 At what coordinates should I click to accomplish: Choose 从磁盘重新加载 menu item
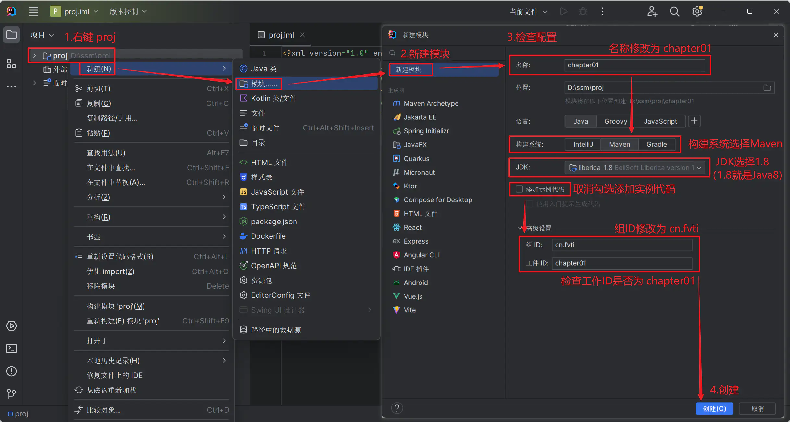(x=151, y=390)
